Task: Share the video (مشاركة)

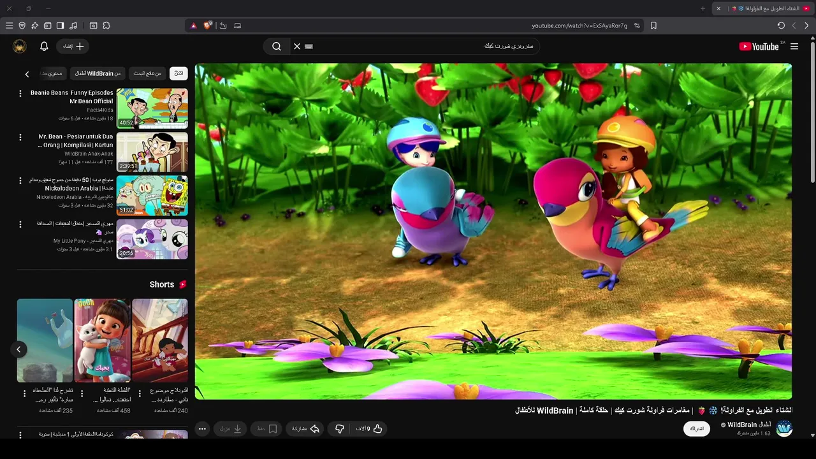Action: pos(305,429)
